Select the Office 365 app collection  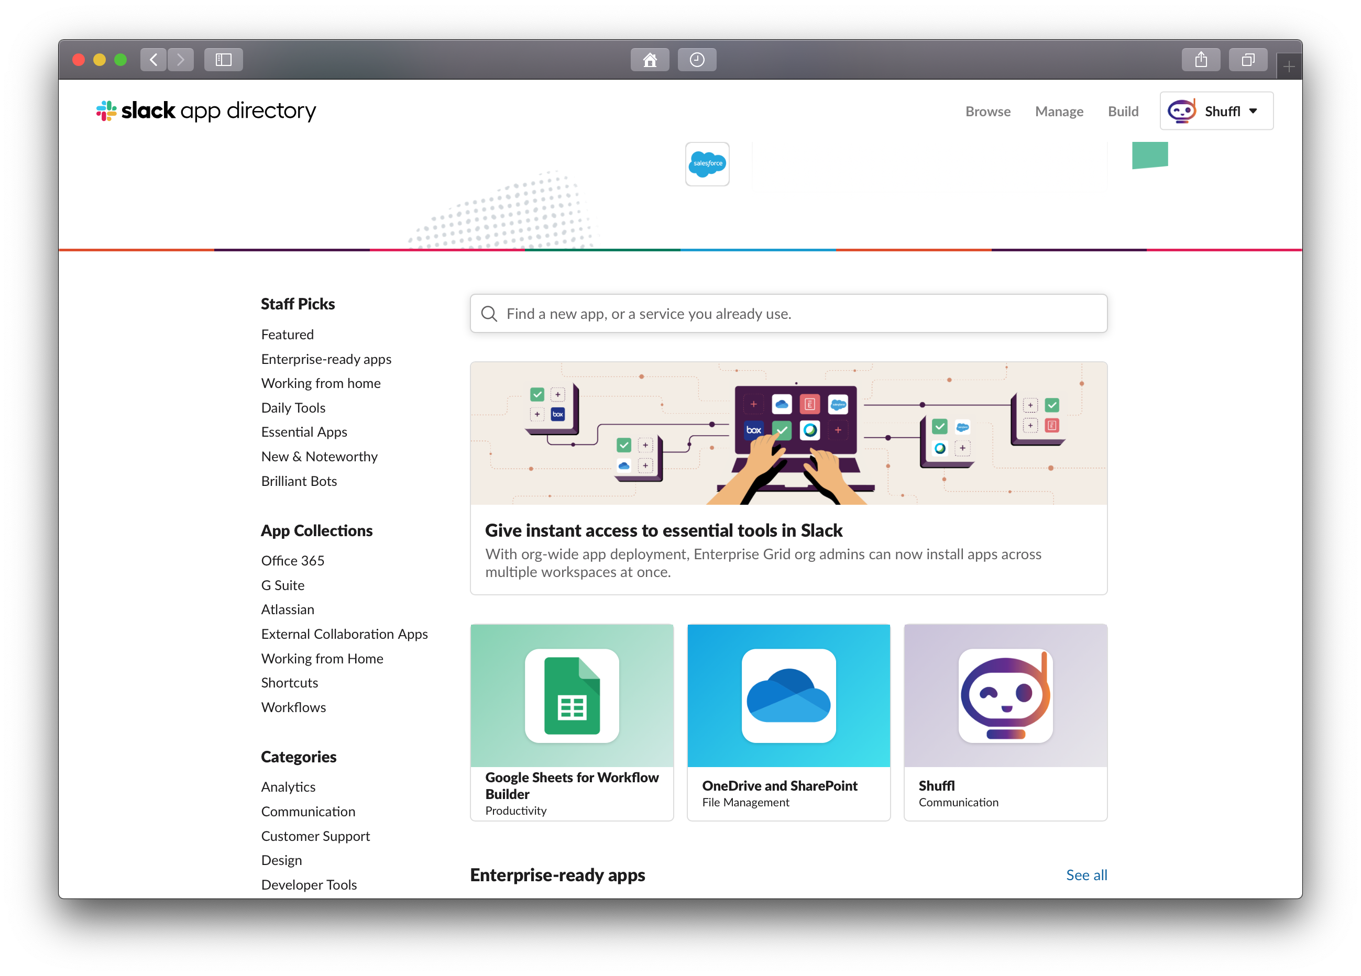tap(292, 560)
